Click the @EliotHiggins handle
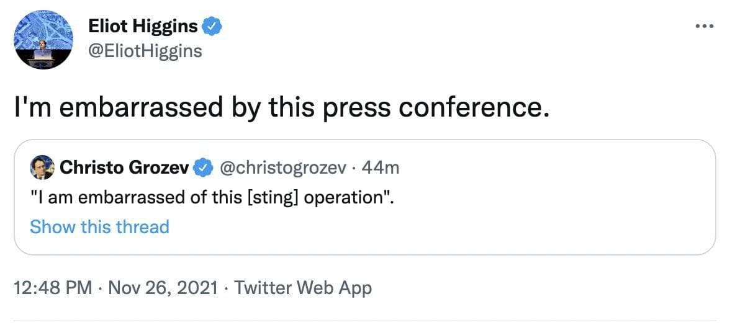 pyautogui.click(x=145, y=50)
